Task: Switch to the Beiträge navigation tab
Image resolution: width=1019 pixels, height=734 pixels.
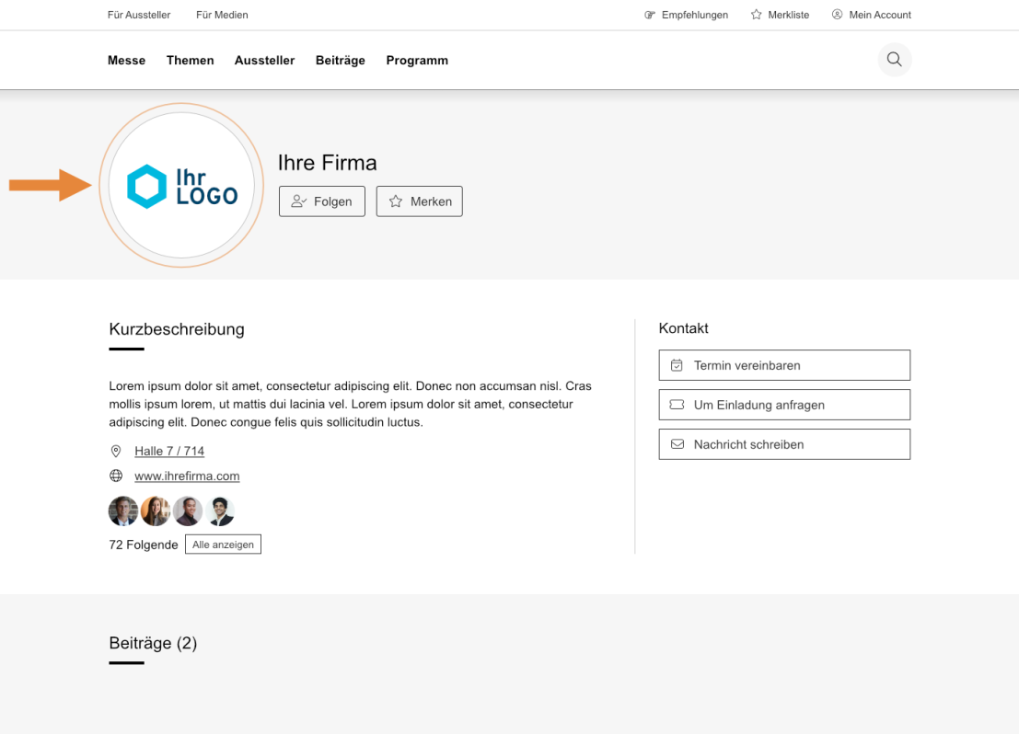Action: pyautogui.click(x=340, y=60)
